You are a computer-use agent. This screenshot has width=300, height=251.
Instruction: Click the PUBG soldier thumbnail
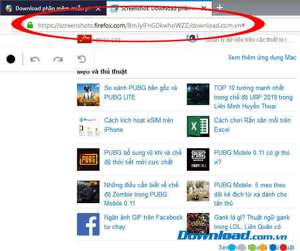coord(88,95)
